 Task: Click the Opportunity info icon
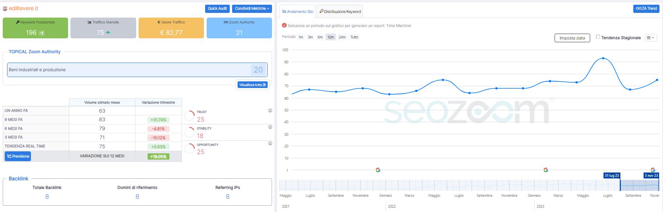tap(270, 144)
